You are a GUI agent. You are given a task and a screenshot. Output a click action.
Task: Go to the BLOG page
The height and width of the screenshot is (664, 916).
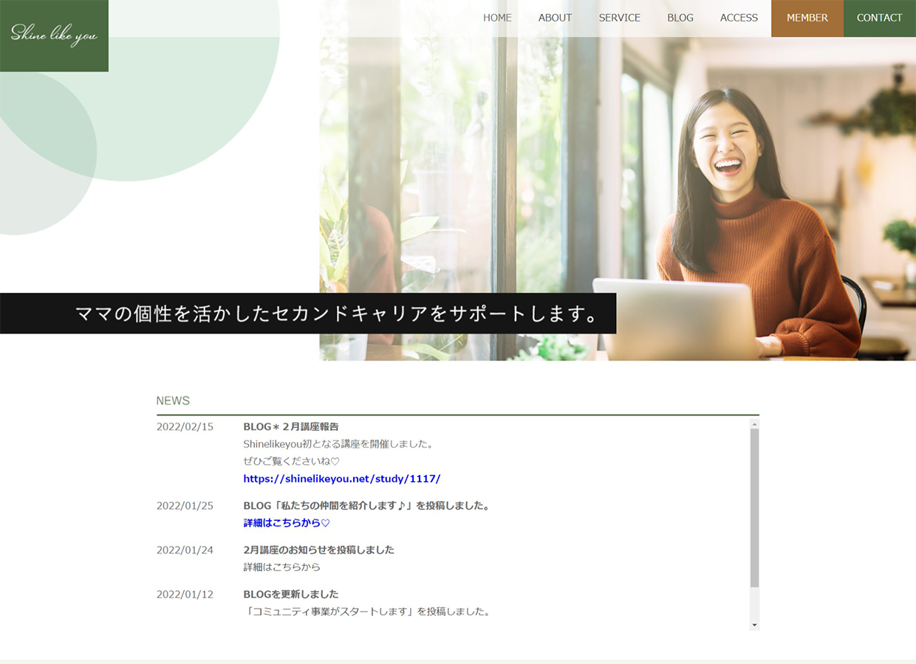(x=680, y=18)
